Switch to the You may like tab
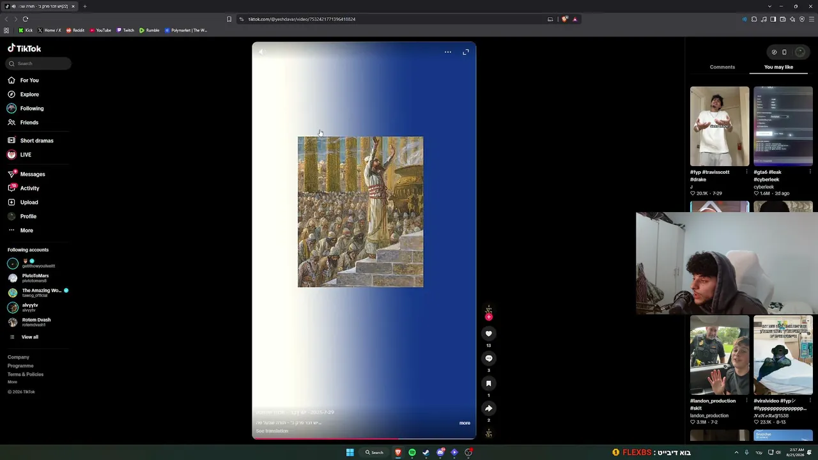The height and width of the screenshot is (460, 818). coord(778,67)
